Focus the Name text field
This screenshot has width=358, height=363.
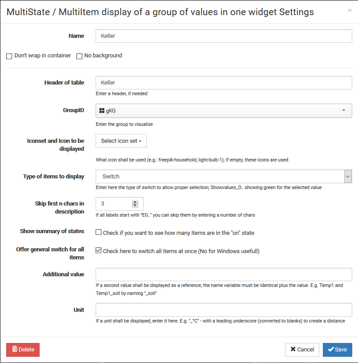pyautogui.click(x=224, y=36)
